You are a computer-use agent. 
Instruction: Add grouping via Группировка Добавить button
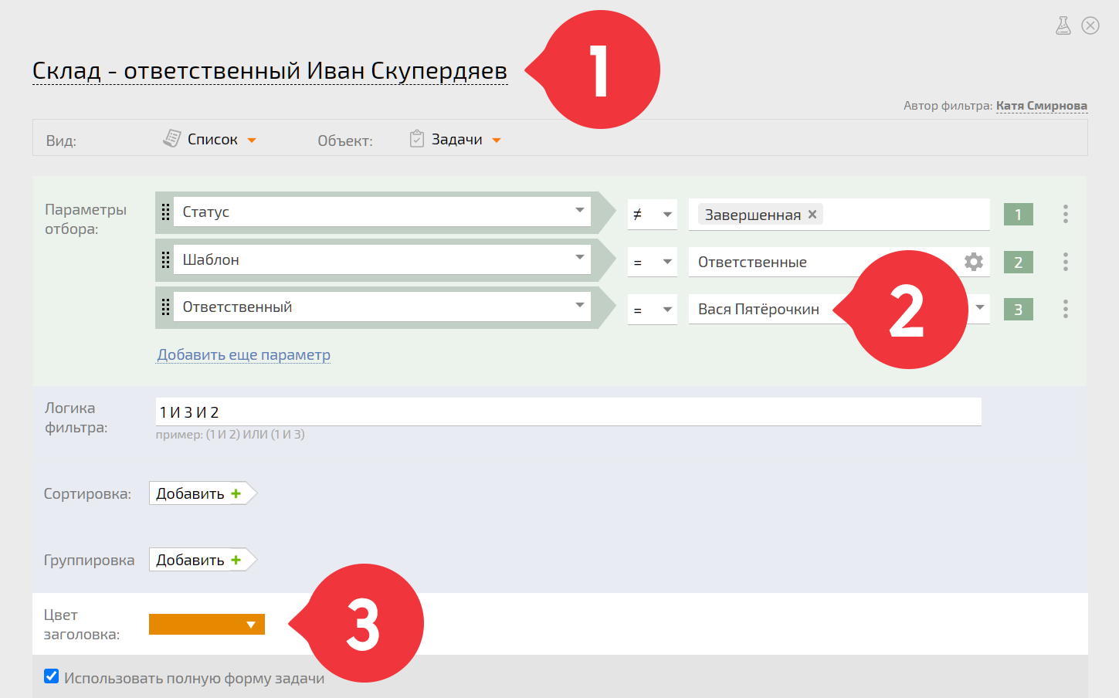pos(202,560)
